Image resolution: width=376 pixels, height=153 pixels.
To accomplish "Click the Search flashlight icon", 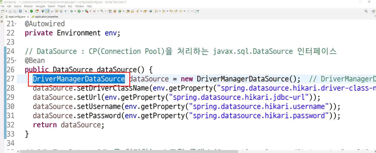I will 138,11.
